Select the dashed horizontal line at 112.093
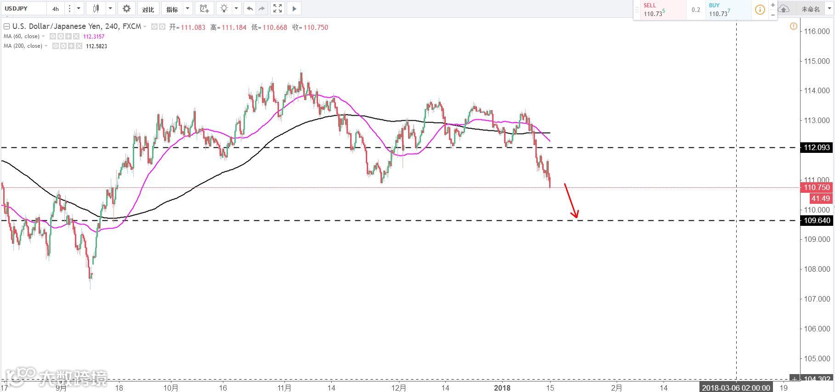The height and width of the screenshot is (392, 835). (x=400, y=147)
